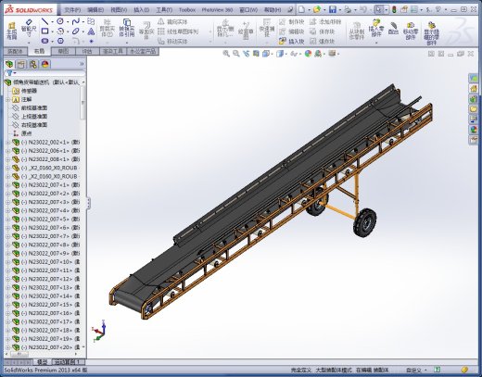Click the Rebuild traffic light icon
482x377 pixels.
[394, 9]
